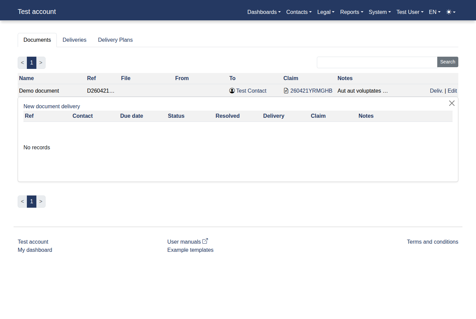Image resolution: width=476 pixels, height=319 pixels.
Task: Expand the System dropdown
Action: tap(379, 12)
